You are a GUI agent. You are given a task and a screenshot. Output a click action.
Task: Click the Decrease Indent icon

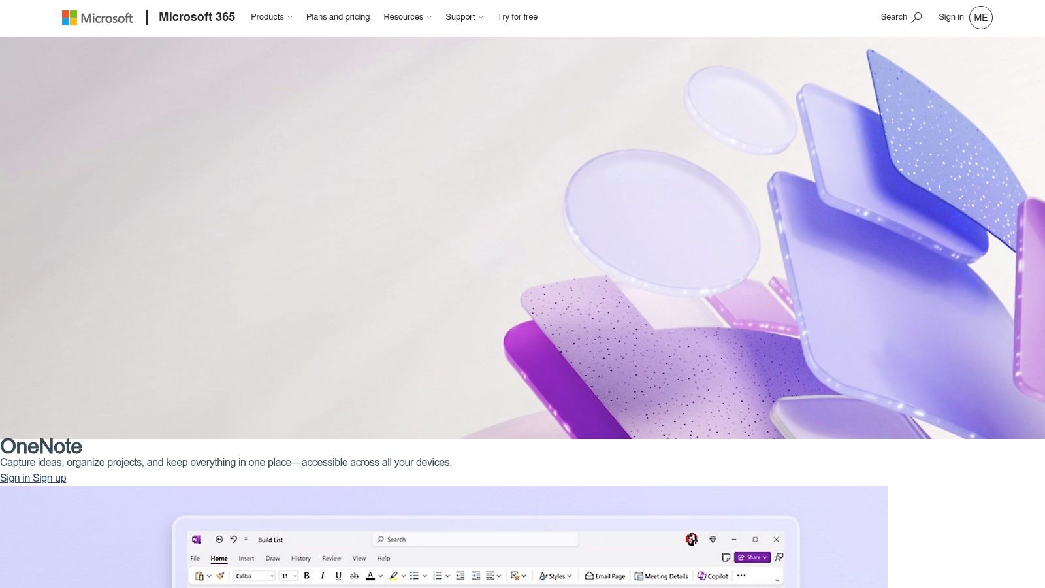pos(460,576)
